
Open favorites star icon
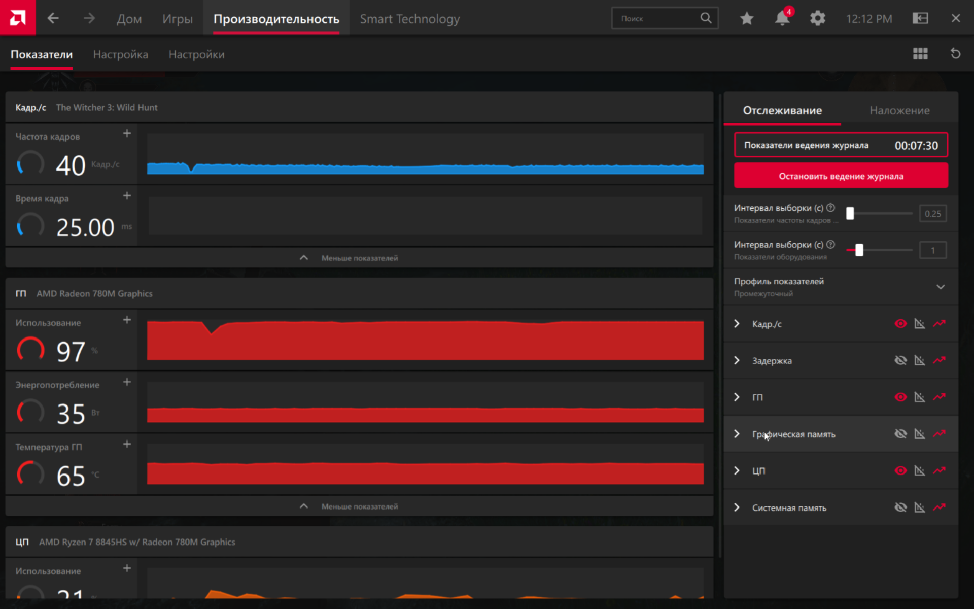(x=747, y=19)
